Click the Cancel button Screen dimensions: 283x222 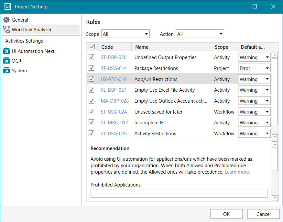263,214
